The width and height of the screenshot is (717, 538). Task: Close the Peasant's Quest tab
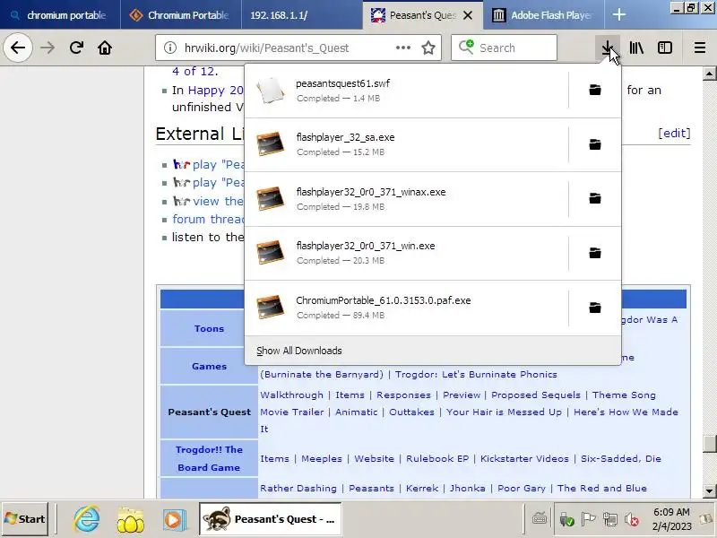(467, 15)
